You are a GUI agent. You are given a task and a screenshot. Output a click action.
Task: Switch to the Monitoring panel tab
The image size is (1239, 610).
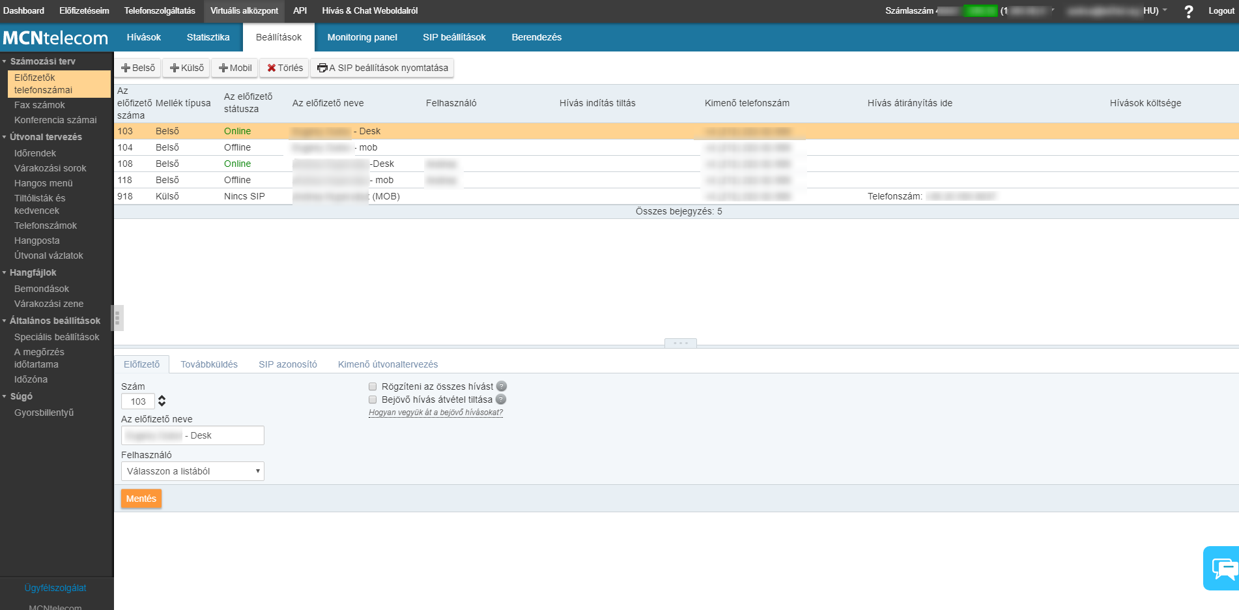tap(362, 37)
